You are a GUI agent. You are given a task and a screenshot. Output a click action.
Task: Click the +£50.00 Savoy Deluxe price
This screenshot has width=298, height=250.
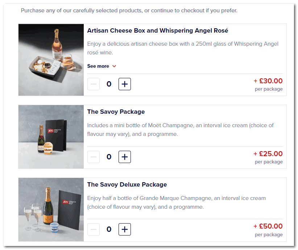[268, 226]
